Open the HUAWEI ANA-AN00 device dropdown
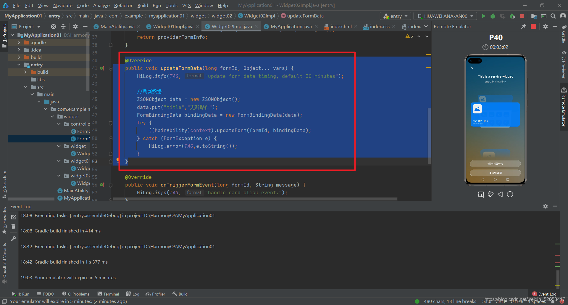The image size is (568, 305). click(x=446, y=16)
